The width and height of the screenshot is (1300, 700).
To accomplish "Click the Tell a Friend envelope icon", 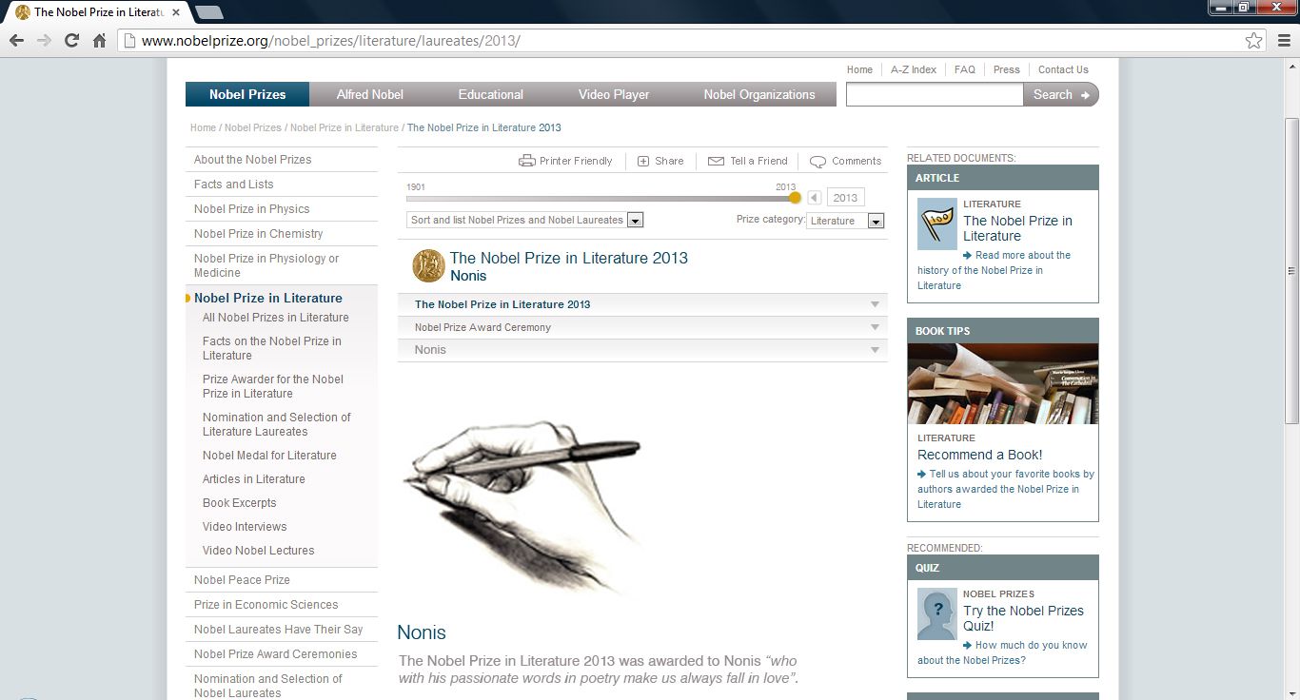I will click(x=716, y=161).
